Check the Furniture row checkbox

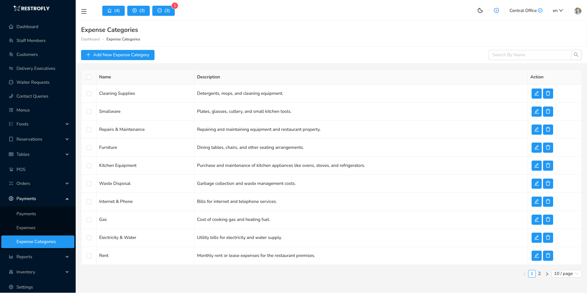[89, 147]
